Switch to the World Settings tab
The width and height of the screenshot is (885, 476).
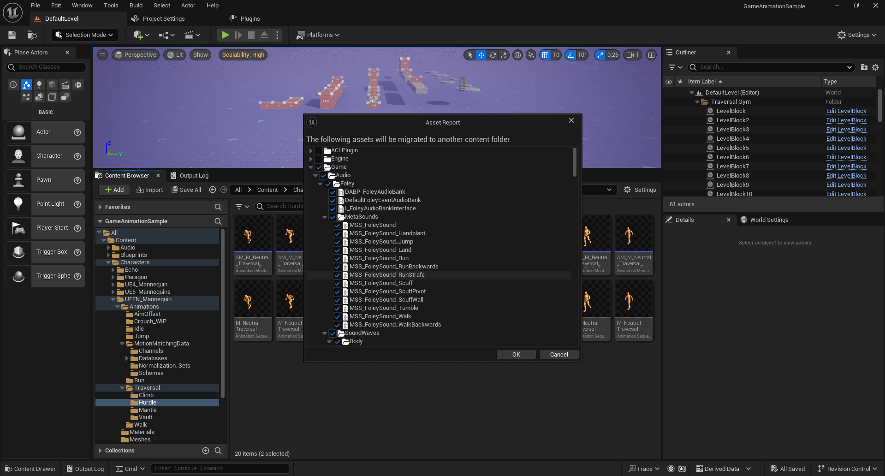[769, 220]
